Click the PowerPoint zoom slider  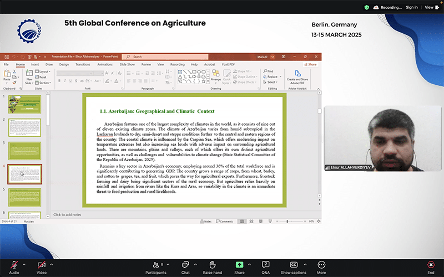tap(291, 221)
